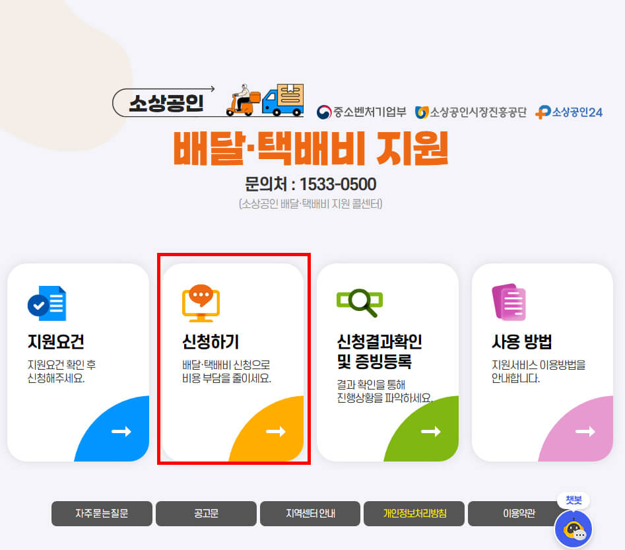This screenshot has height=550, width=625.
Task: Open the 지역센터 안내 button
Action: 310,513
